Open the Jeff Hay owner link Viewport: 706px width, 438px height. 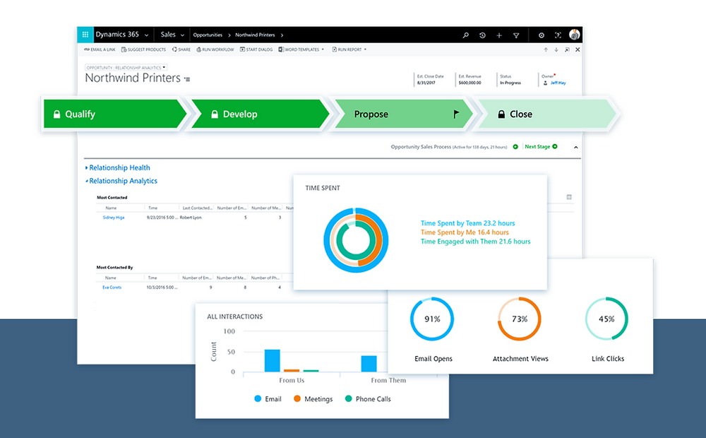[x=558, y=83]
